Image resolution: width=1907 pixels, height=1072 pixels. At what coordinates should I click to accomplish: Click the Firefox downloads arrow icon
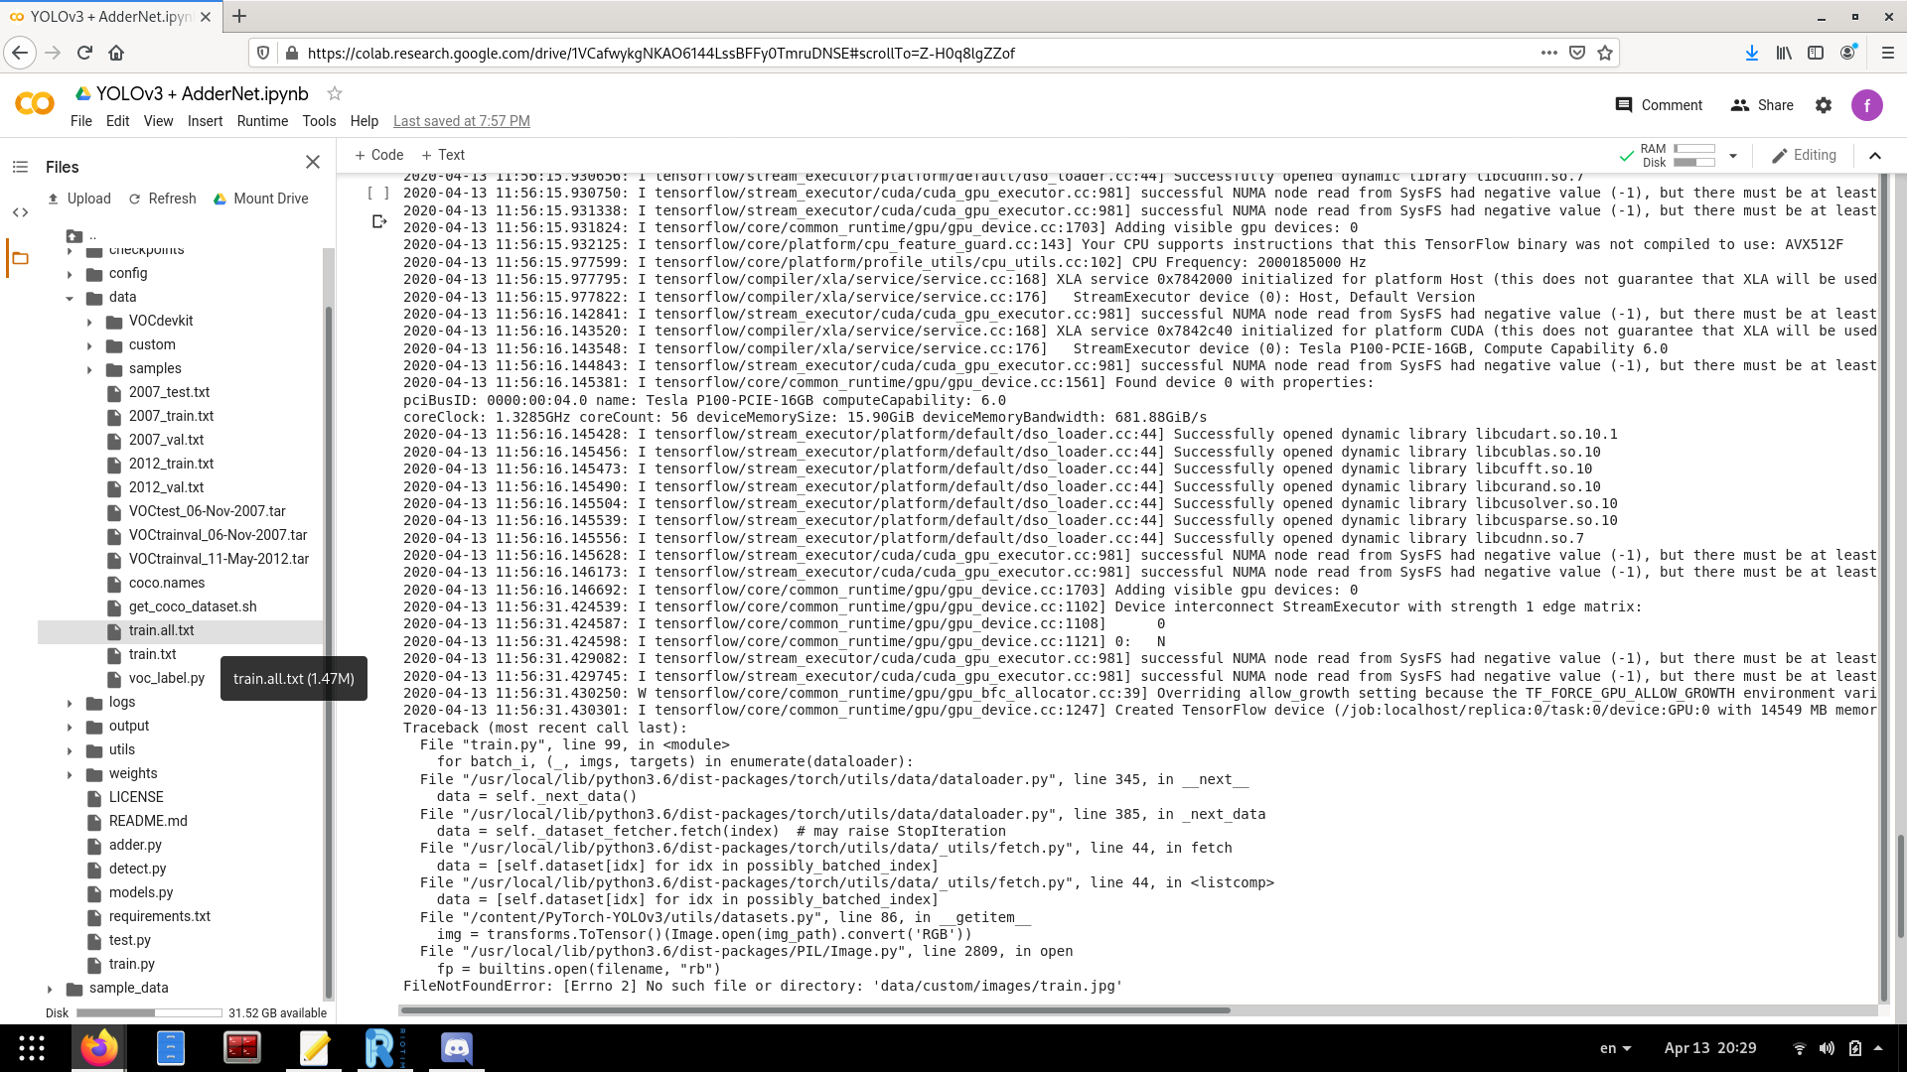[x=1752, y=53]
